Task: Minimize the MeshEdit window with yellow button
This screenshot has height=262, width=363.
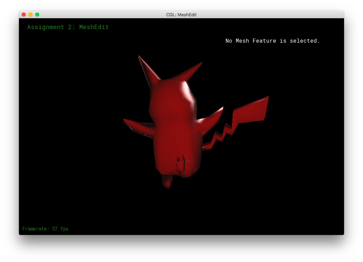Action: [30, 15]
